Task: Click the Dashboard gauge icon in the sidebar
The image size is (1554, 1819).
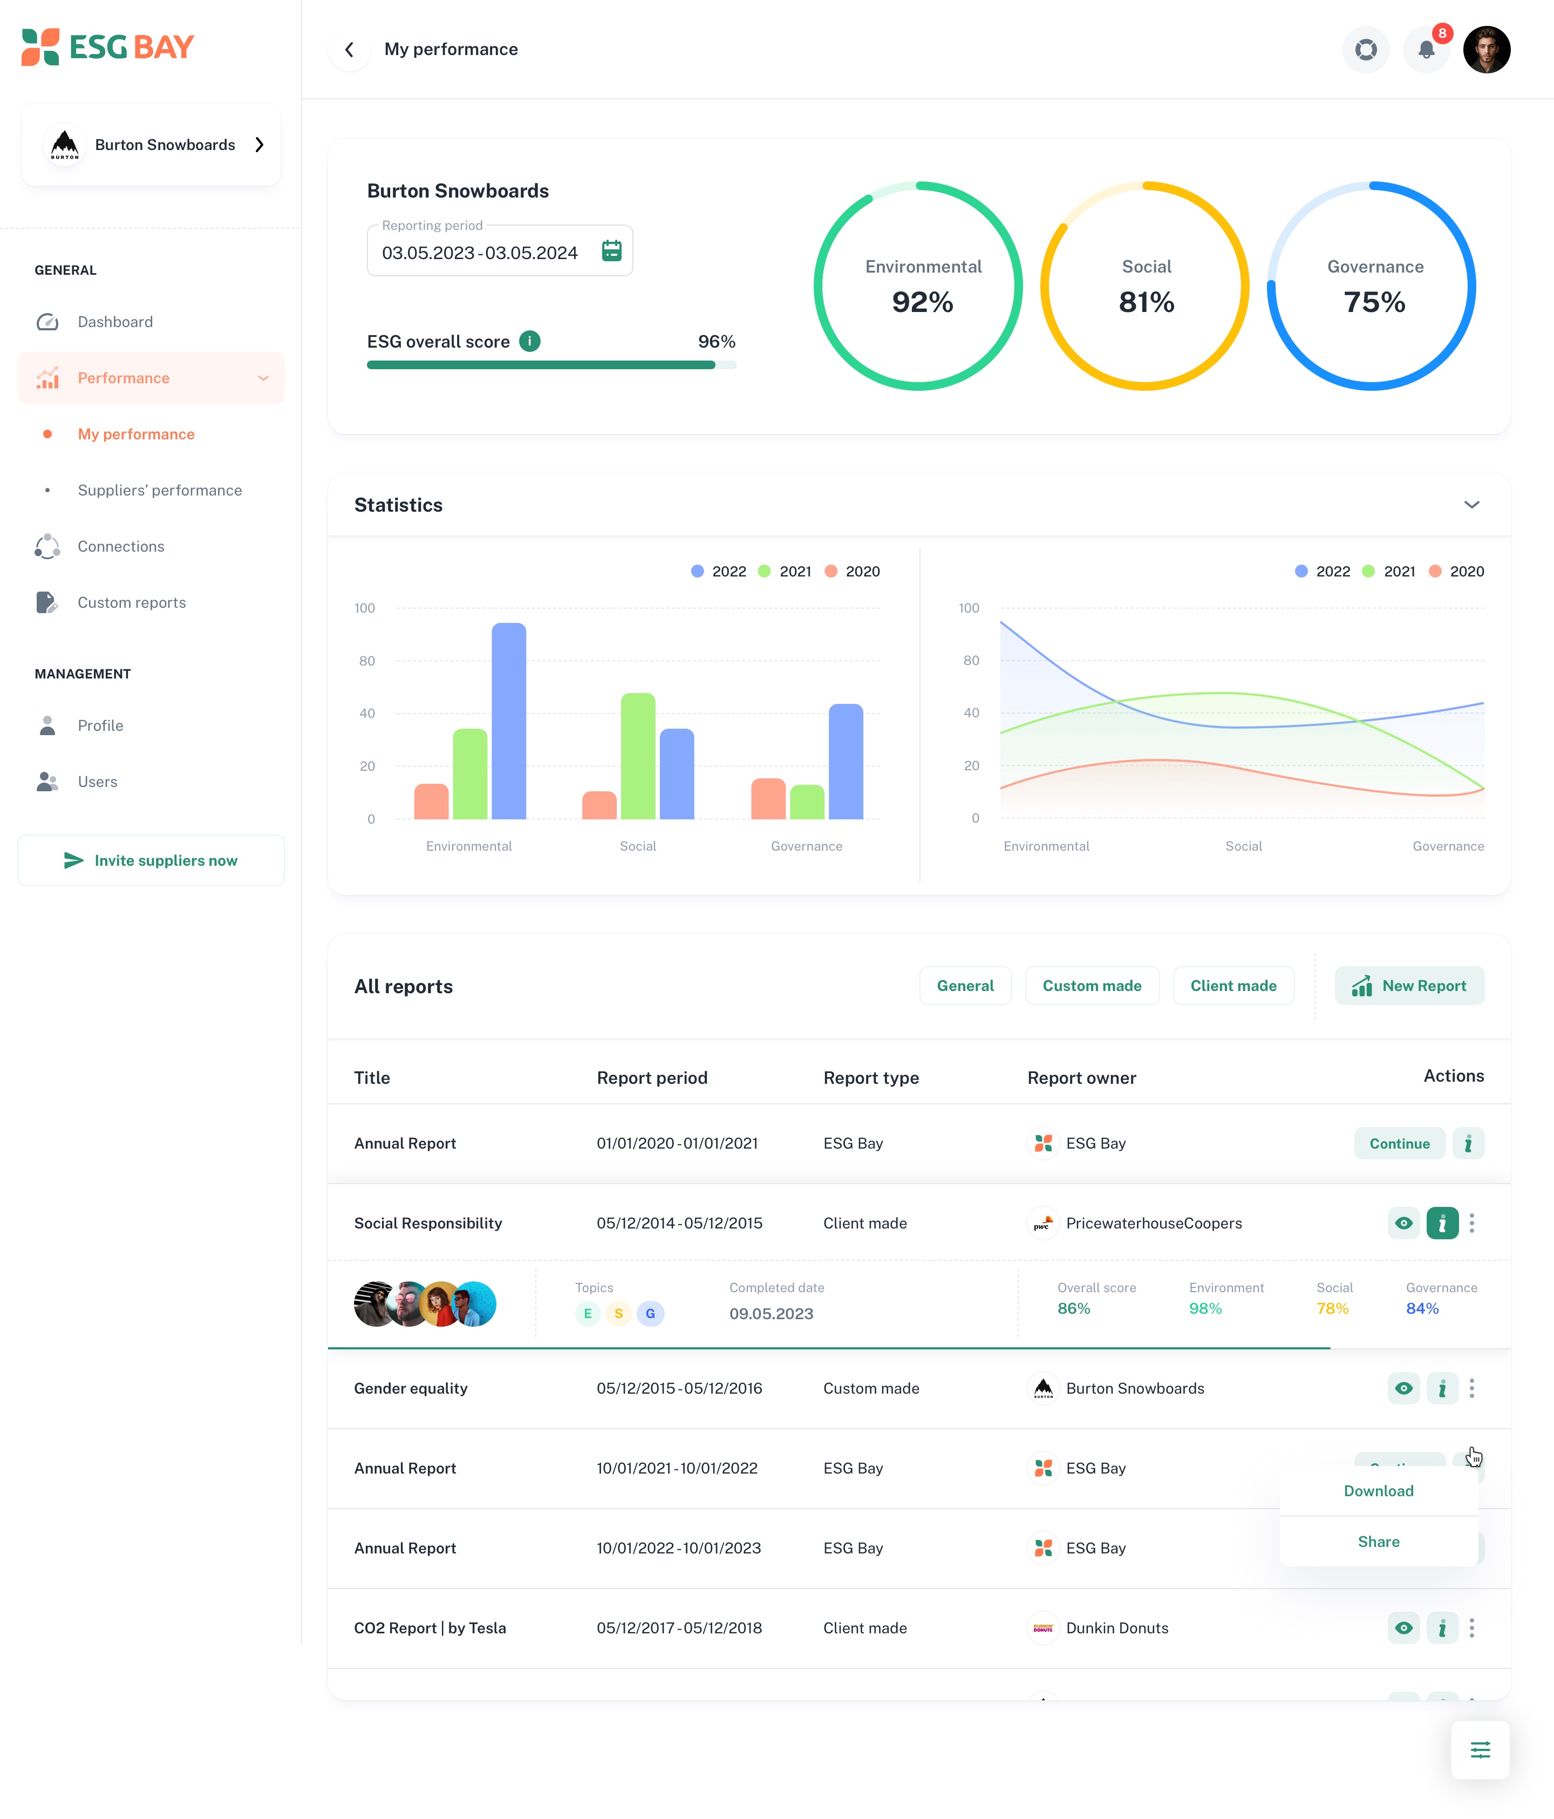Action: click(x=47, y=322)
